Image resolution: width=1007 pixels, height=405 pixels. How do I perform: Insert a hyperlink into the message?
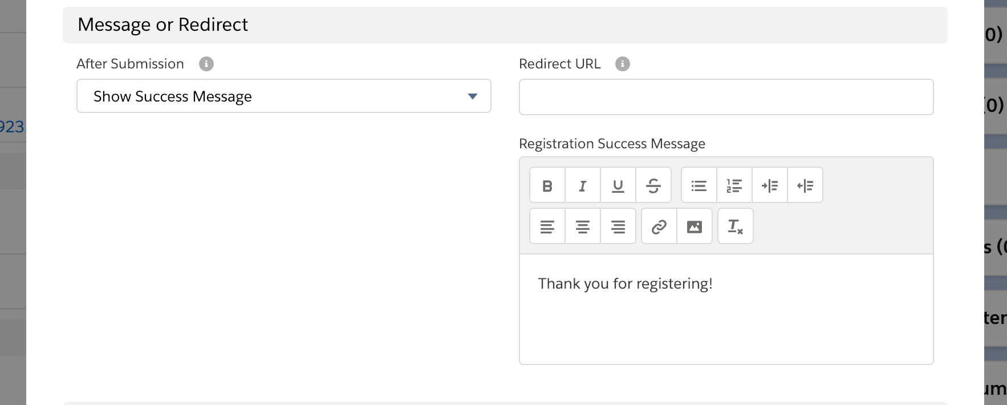click(659, 226)
